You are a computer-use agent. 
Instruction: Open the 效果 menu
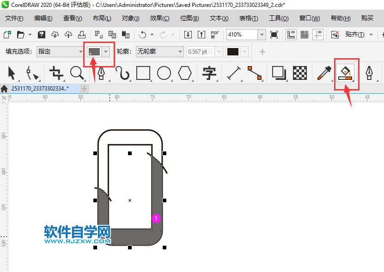(x=159, y=18)
